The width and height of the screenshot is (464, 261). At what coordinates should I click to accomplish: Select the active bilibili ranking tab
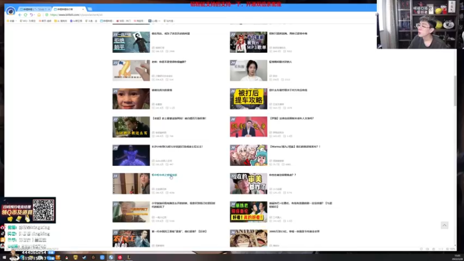coord(69,9)
